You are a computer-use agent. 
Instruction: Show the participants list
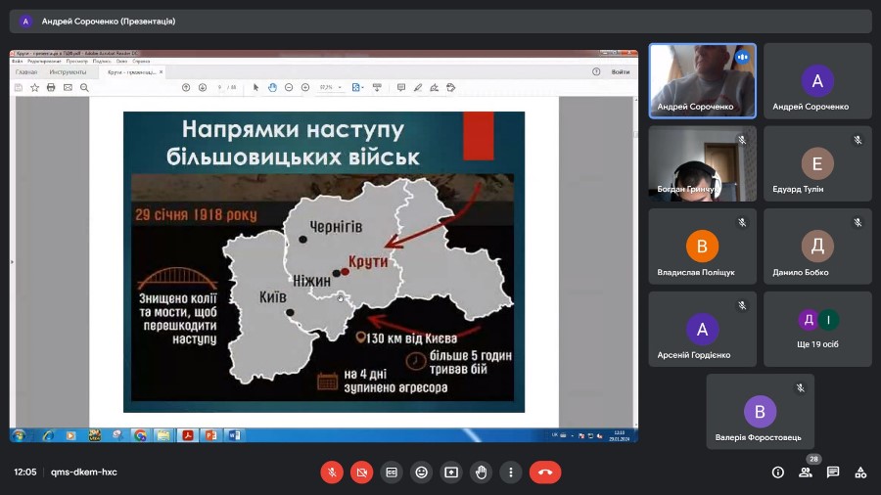click(x=806, y=472)
